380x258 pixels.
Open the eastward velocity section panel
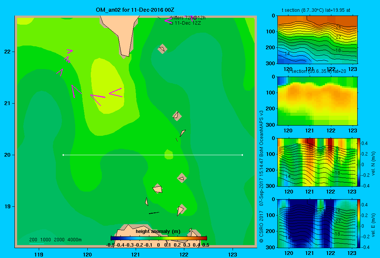coord(317,223)
